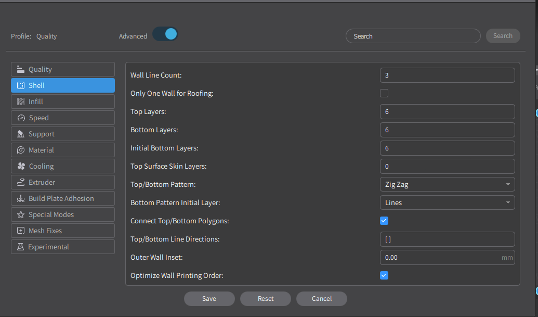Screen dimensions: 538x317
Task: Click the Speed gauge icon
Action: coord(21,118)
